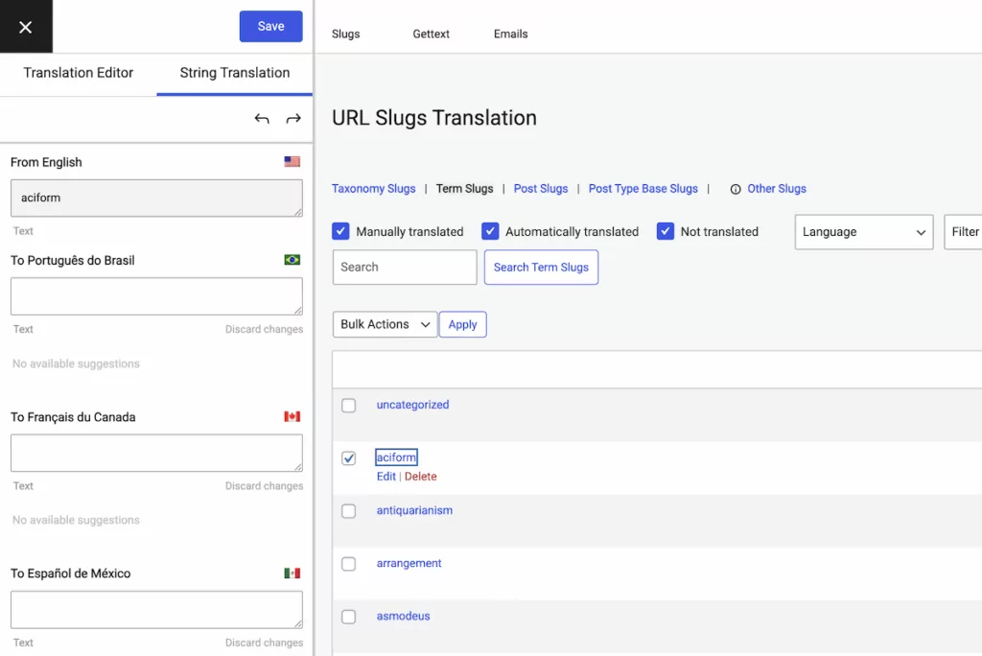This screenshot has width=982, height=656.
Task: Open the antiquarianism slug link
Action: [414, 510]
